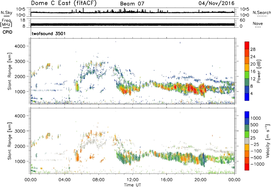Click the '28' Power colorbar label
This screenshot has width=271, height=187.
tap(253, 49)
